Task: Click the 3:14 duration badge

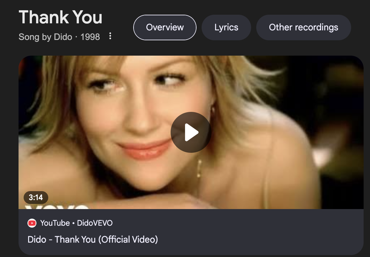Action: coord(36,198)
